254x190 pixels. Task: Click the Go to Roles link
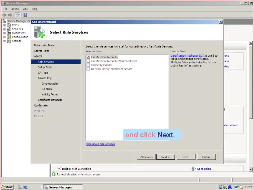click(204, 169)
